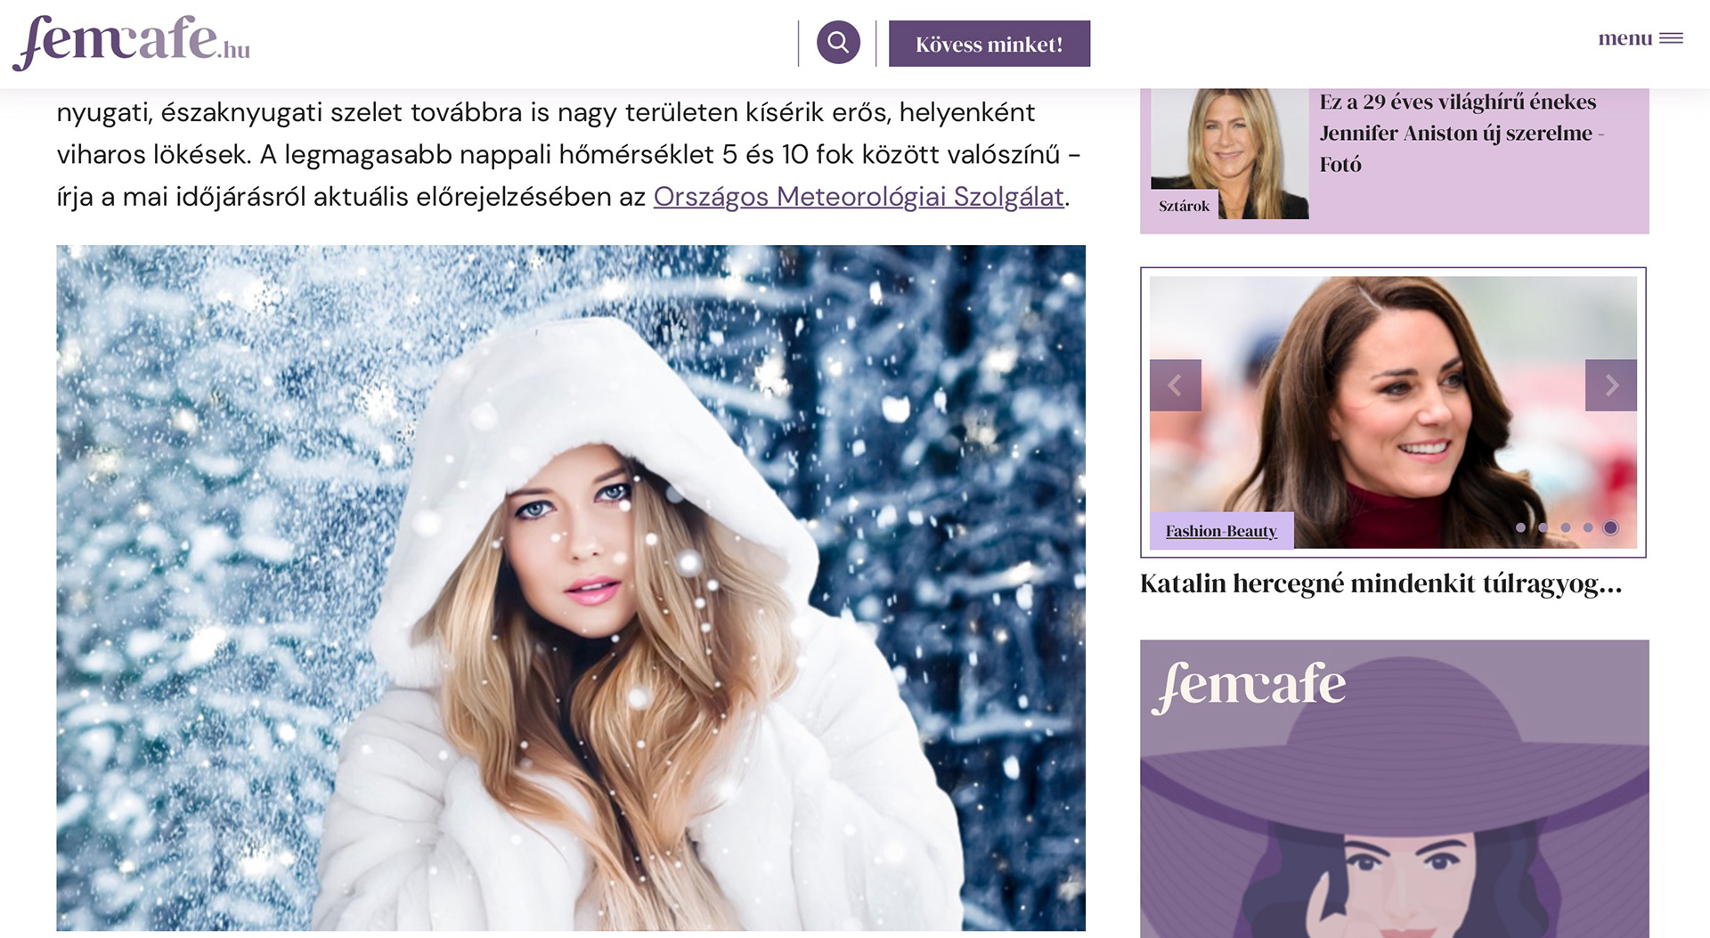Click the magnifying glass search icon
Viewport: 1710px width, 938px height.
tap(838, 43)
